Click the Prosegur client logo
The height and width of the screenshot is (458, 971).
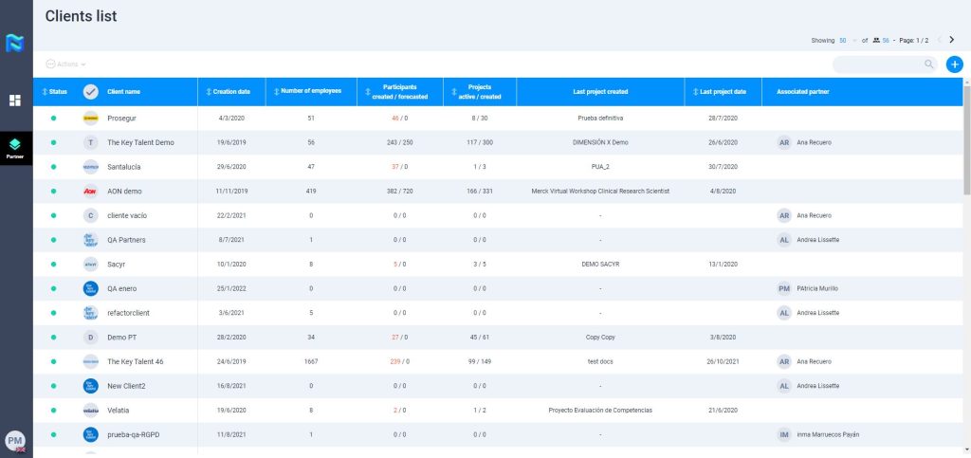pyautogui.click(x=90, y=119)
